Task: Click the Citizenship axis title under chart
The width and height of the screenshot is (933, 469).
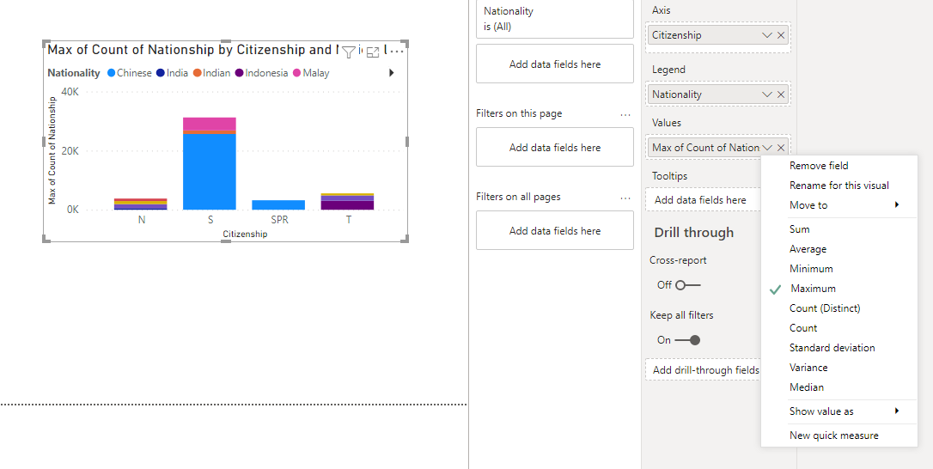Action: [245, 234]
